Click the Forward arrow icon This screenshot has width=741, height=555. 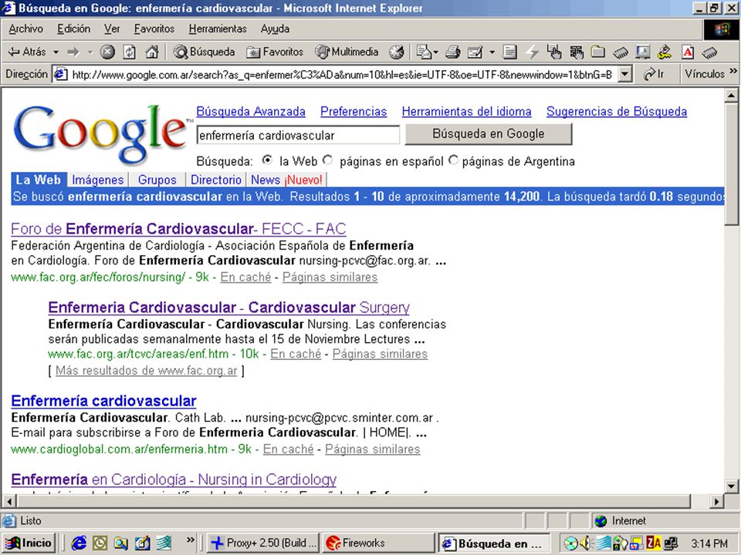73,52
